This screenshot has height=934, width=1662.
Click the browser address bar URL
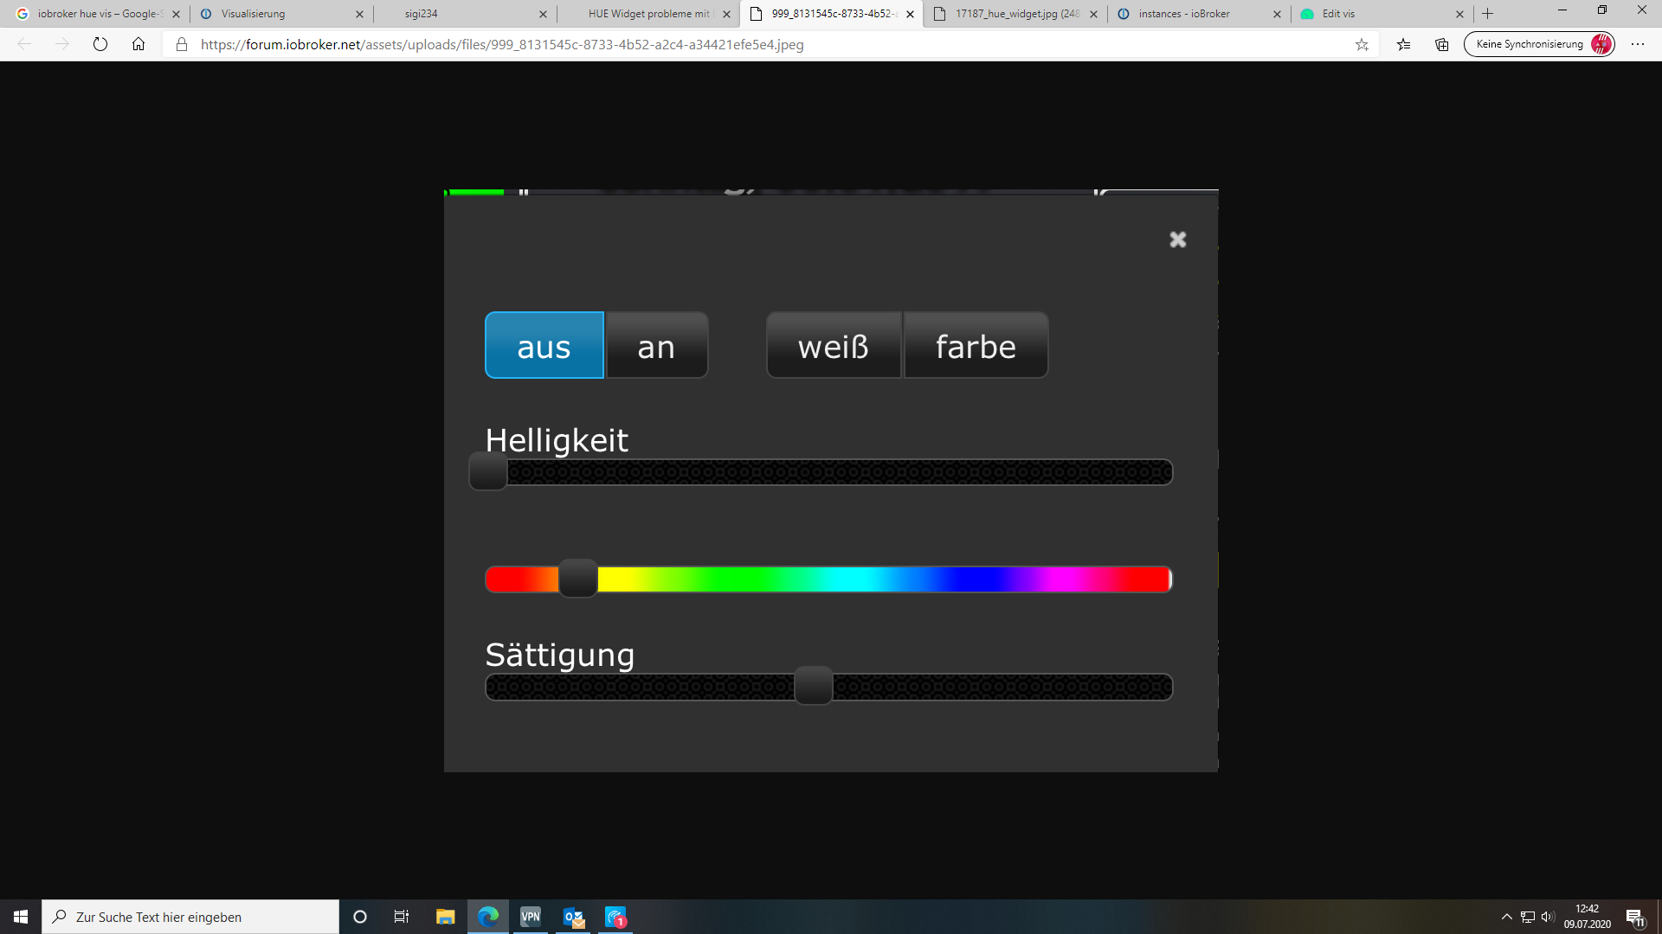point(502,44)
